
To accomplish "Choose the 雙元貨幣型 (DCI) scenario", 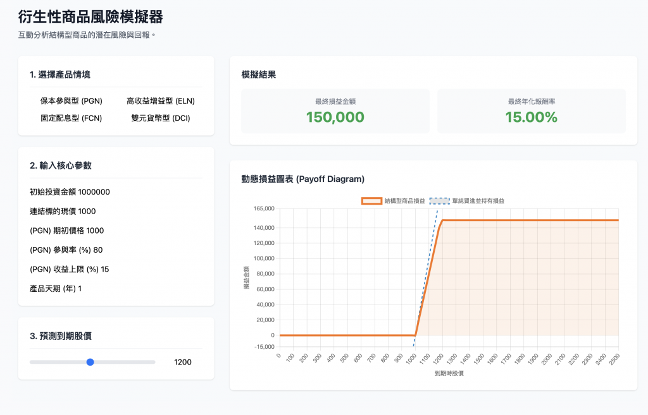I will (x=160, y=118).
